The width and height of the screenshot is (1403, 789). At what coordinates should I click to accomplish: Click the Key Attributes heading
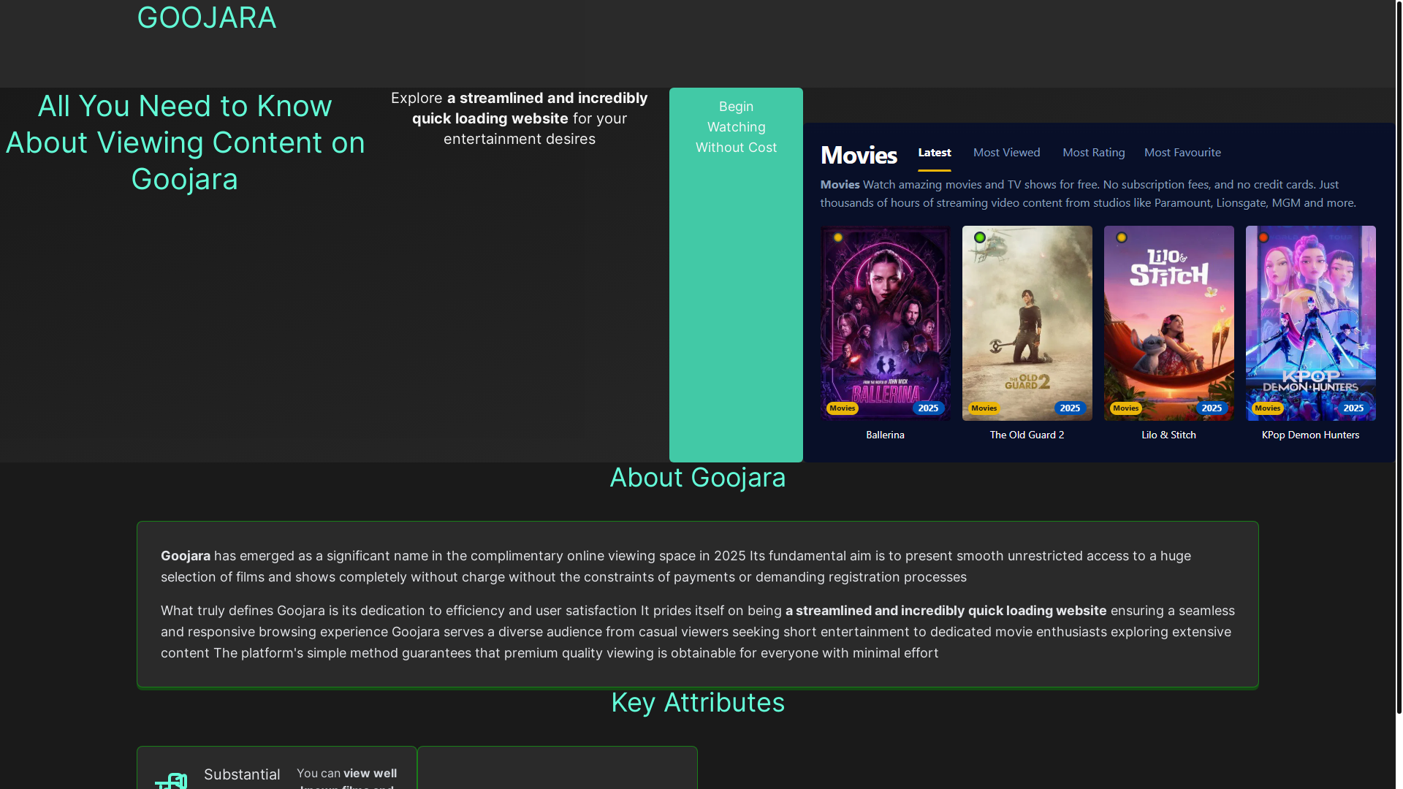698,703
